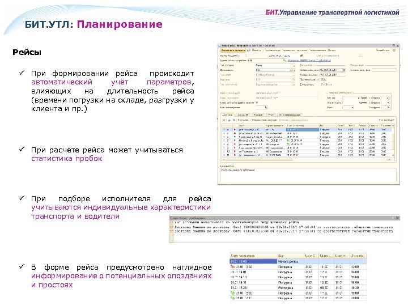Click the 'Дата посещения' column header

click(x=253, y=256)
